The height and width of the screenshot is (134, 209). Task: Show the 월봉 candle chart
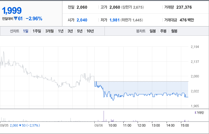(174, 31)
